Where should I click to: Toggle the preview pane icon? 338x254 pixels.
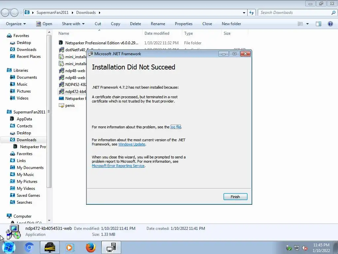point(319,24)
